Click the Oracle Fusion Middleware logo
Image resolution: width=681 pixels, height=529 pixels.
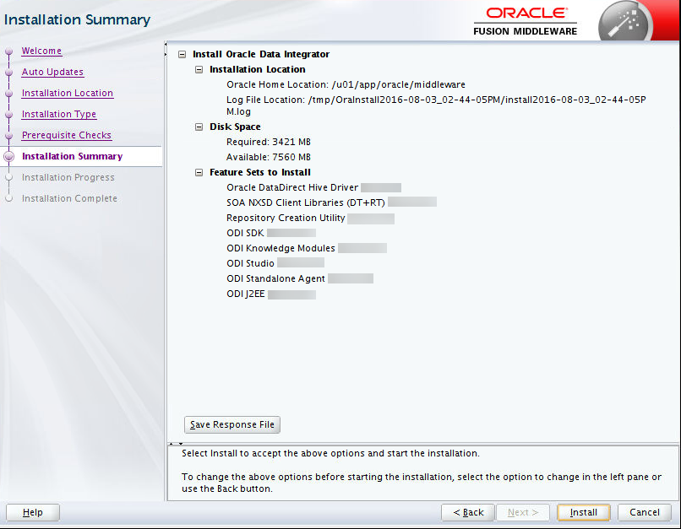click(x=526, y=19)
